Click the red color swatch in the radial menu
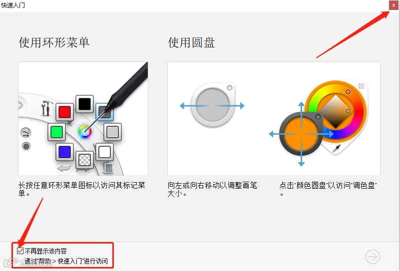Screen dimensions: 400x271 pos(65,112)
